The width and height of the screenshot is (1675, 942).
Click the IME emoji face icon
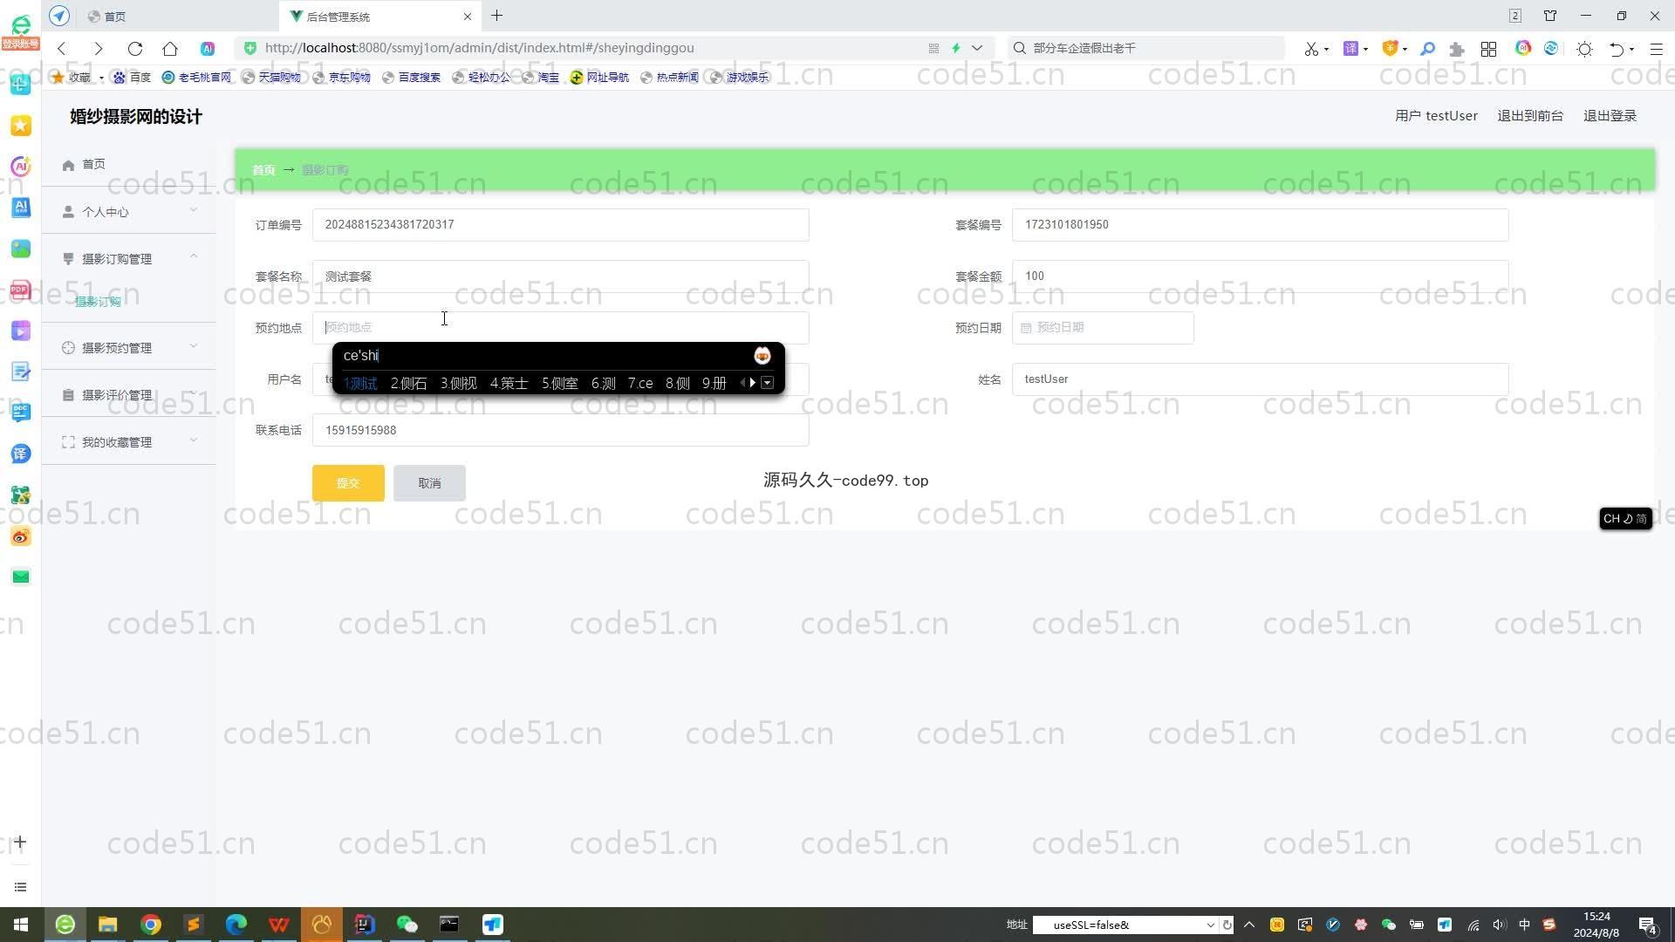[x=762, y=356]
